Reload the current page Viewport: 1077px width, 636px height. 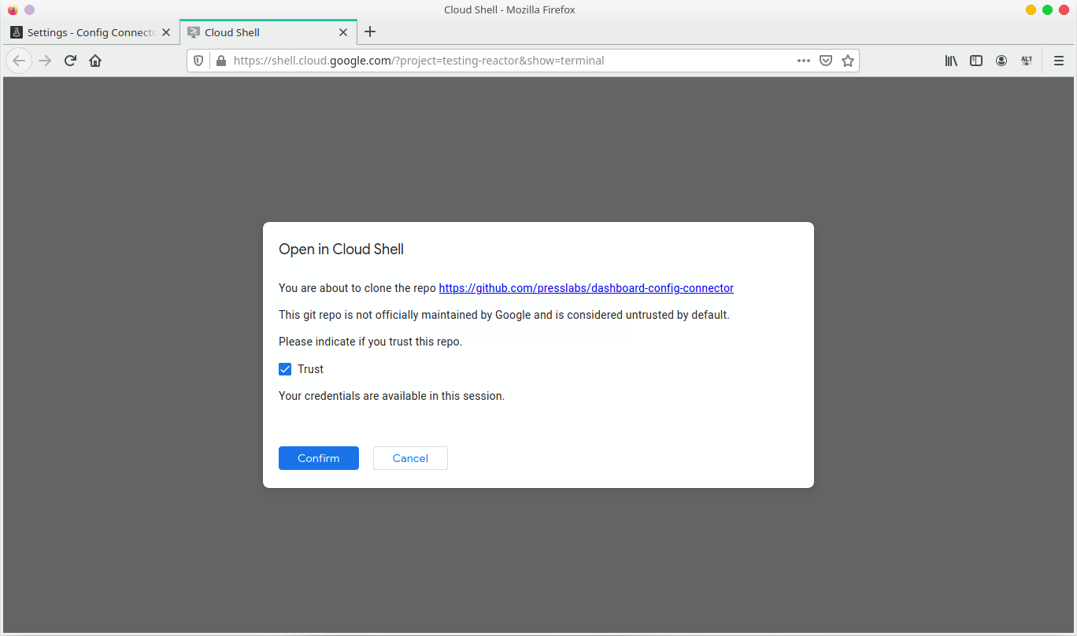[x=70, y=61]
